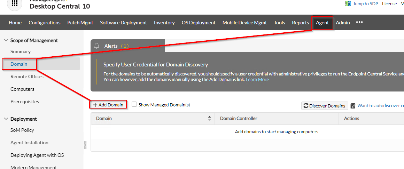Open the Reports tab
Viewport: 404px width, 169px height.
coord(301,23)
